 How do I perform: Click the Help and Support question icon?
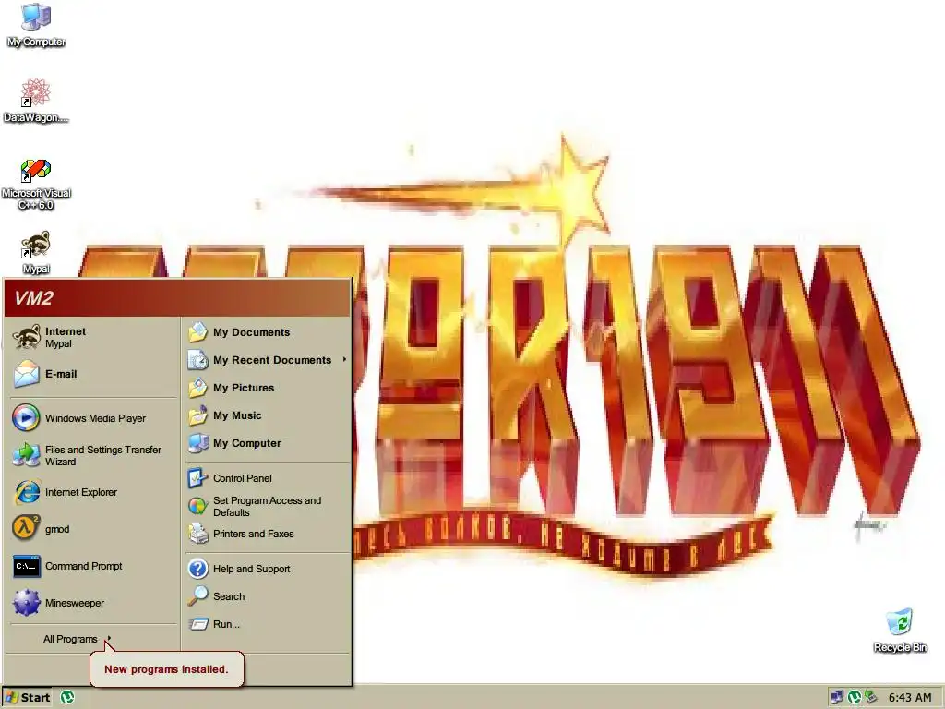(x=197, y=569)
